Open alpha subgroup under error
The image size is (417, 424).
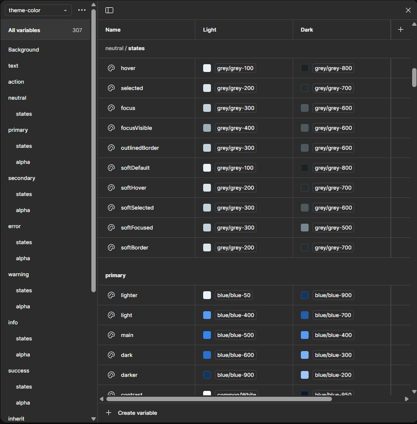pyautogui.click(x=23, y=258)
